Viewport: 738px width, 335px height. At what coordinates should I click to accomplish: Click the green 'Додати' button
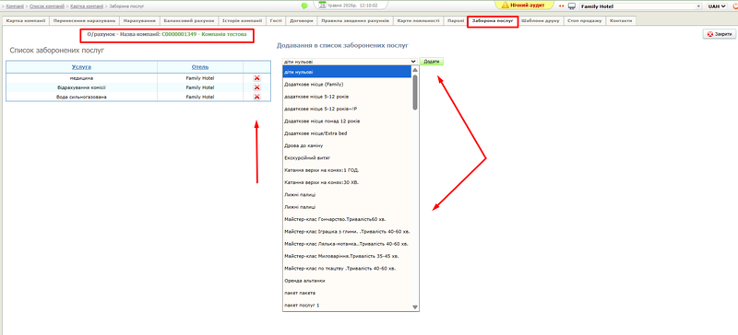coord(431,62)
